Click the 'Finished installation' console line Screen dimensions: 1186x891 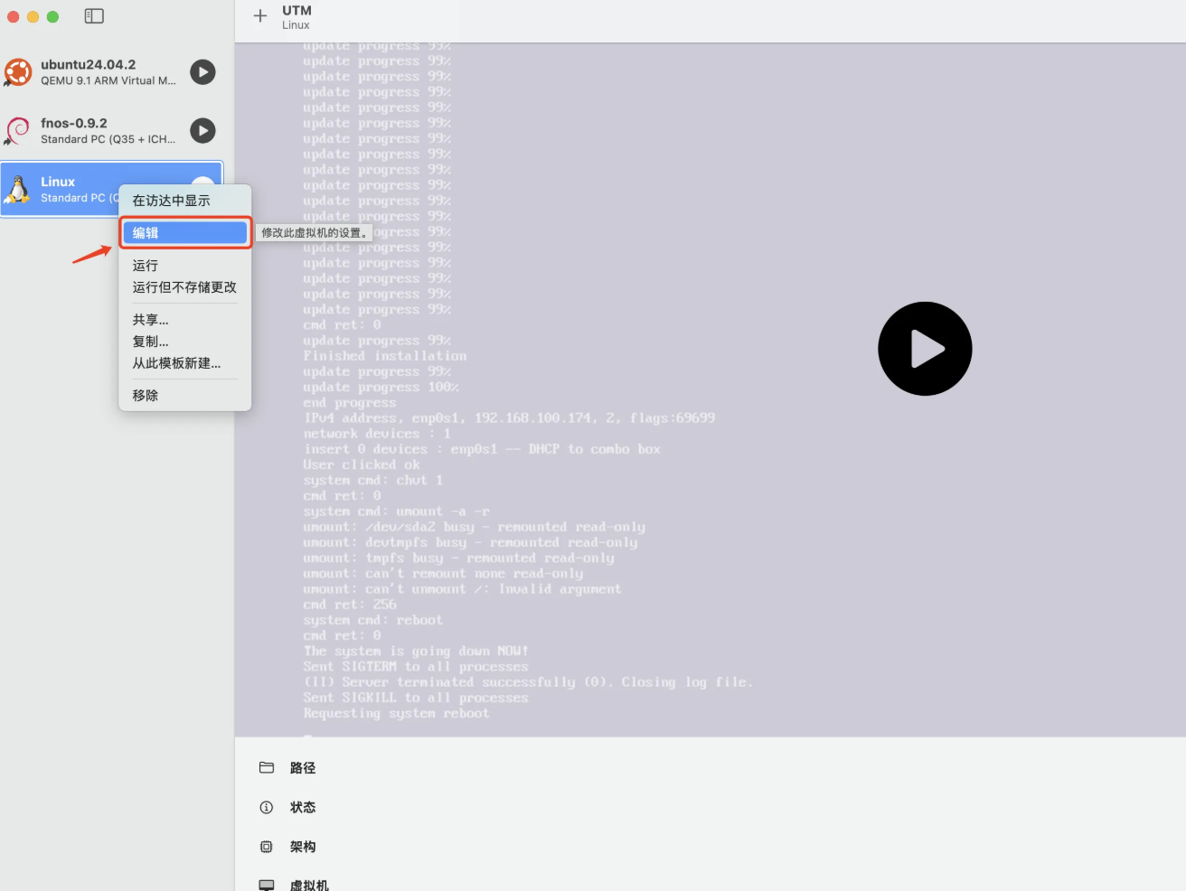(x=385, y=356)
